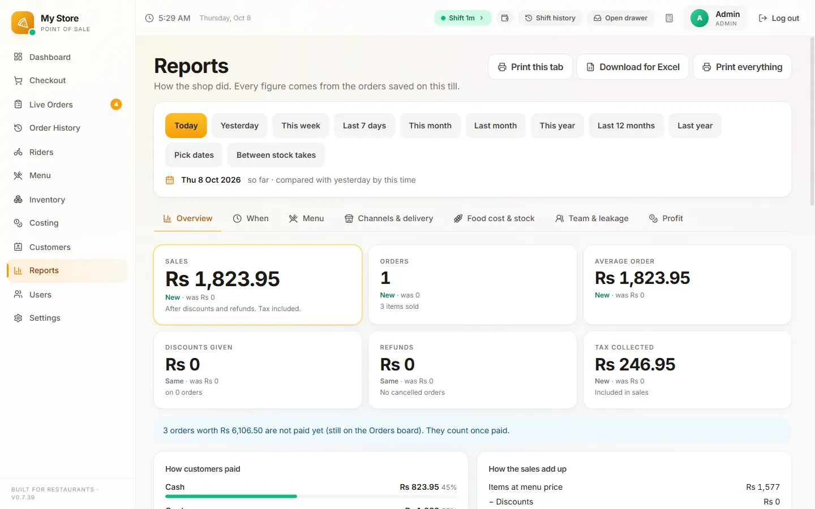The image size is (815, 509).
Task: Select the This week range
Action: pos(301,126)
